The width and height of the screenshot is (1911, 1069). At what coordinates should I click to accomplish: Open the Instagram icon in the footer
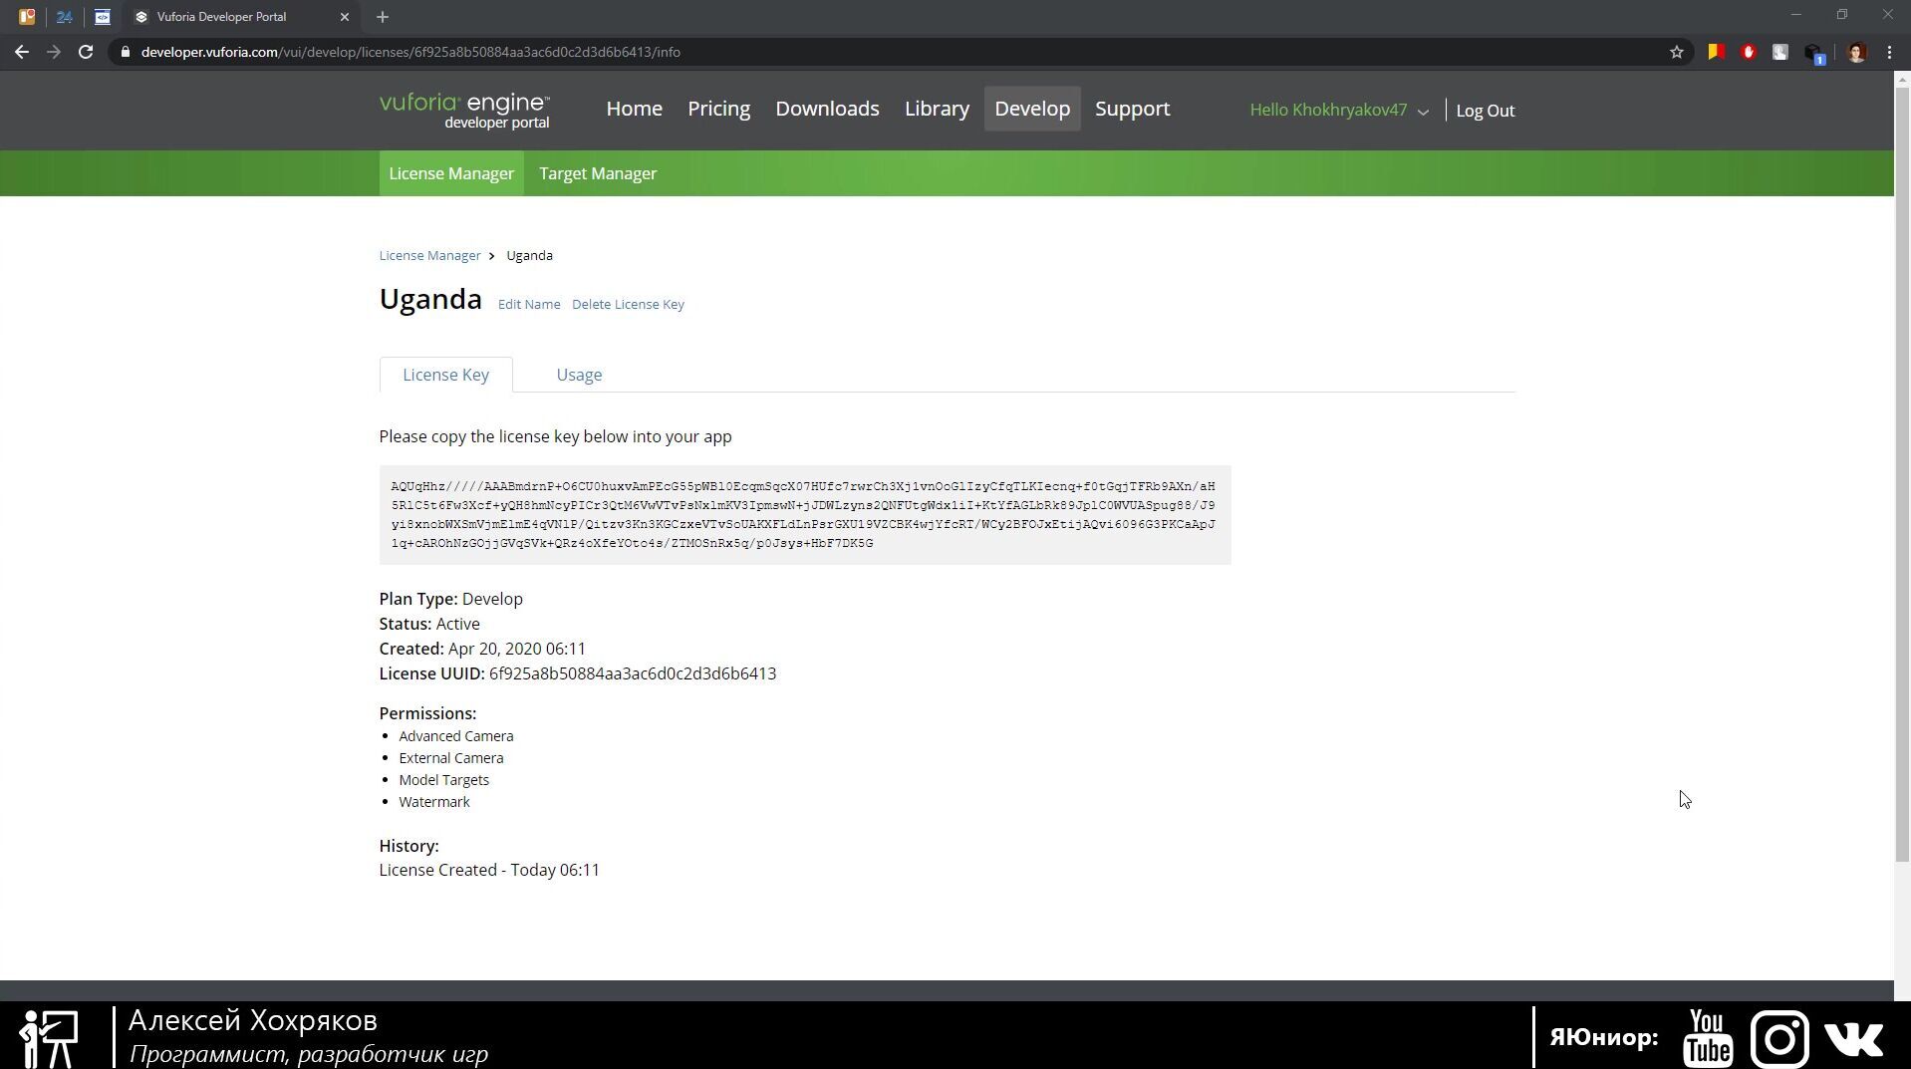point(1779,1037)
